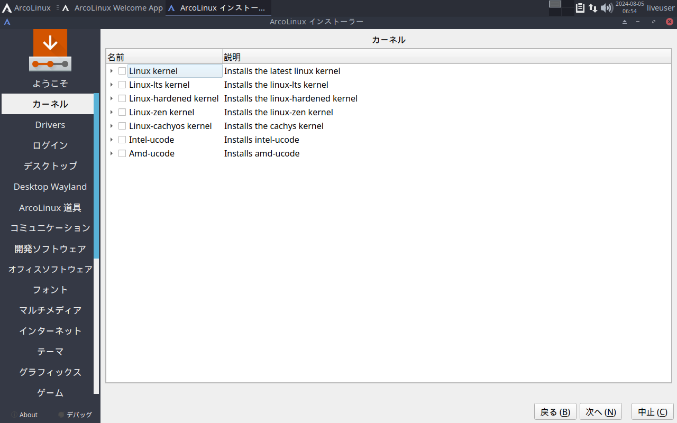Viewport: 677px width, 423px height.
Task: Click the 次へ (N) next button
Action: 601,412
